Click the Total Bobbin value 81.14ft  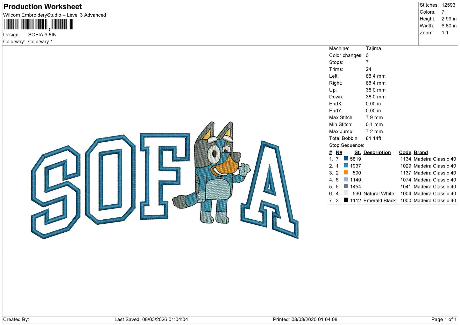click(374, 138)
